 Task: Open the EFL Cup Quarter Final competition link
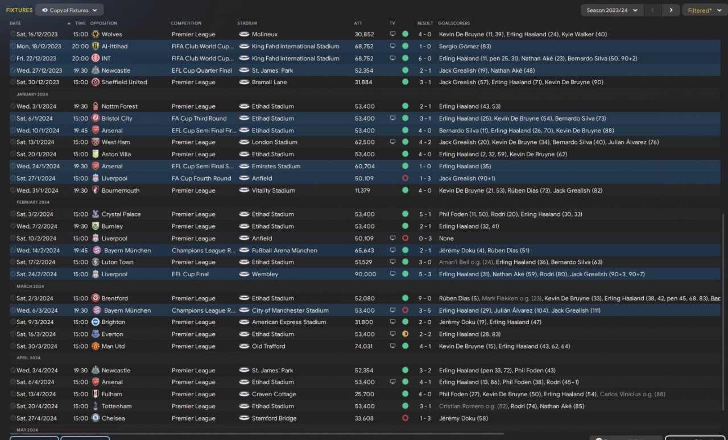coord(202,70)
